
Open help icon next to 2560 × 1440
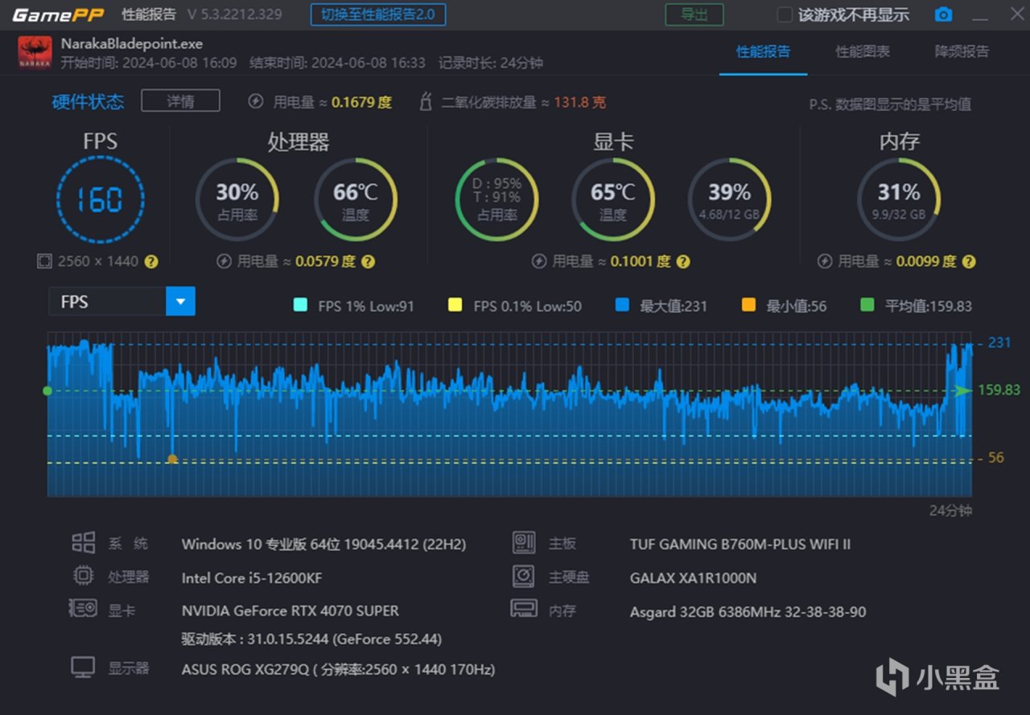[x=151, y=261]
